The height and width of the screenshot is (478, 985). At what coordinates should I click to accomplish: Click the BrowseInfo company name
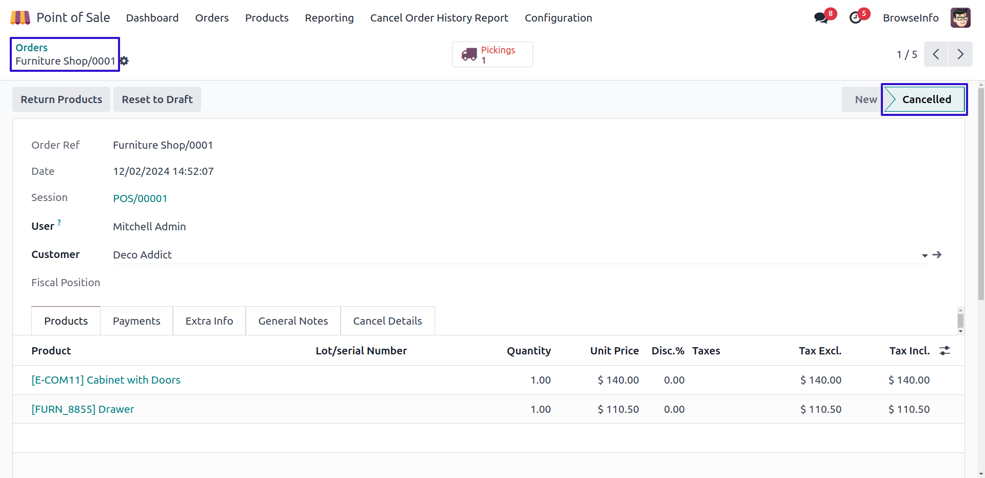tap(911, 18)
